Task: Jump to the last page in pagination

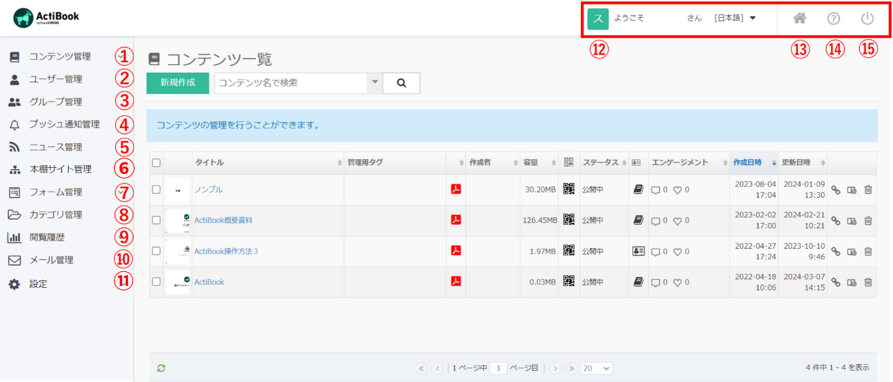Action: 571,368
